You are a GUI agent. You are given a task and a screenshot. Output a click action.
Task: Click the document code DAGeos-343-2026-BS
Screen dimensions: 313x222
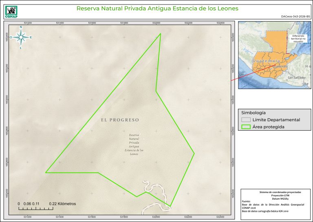point(295,17)
